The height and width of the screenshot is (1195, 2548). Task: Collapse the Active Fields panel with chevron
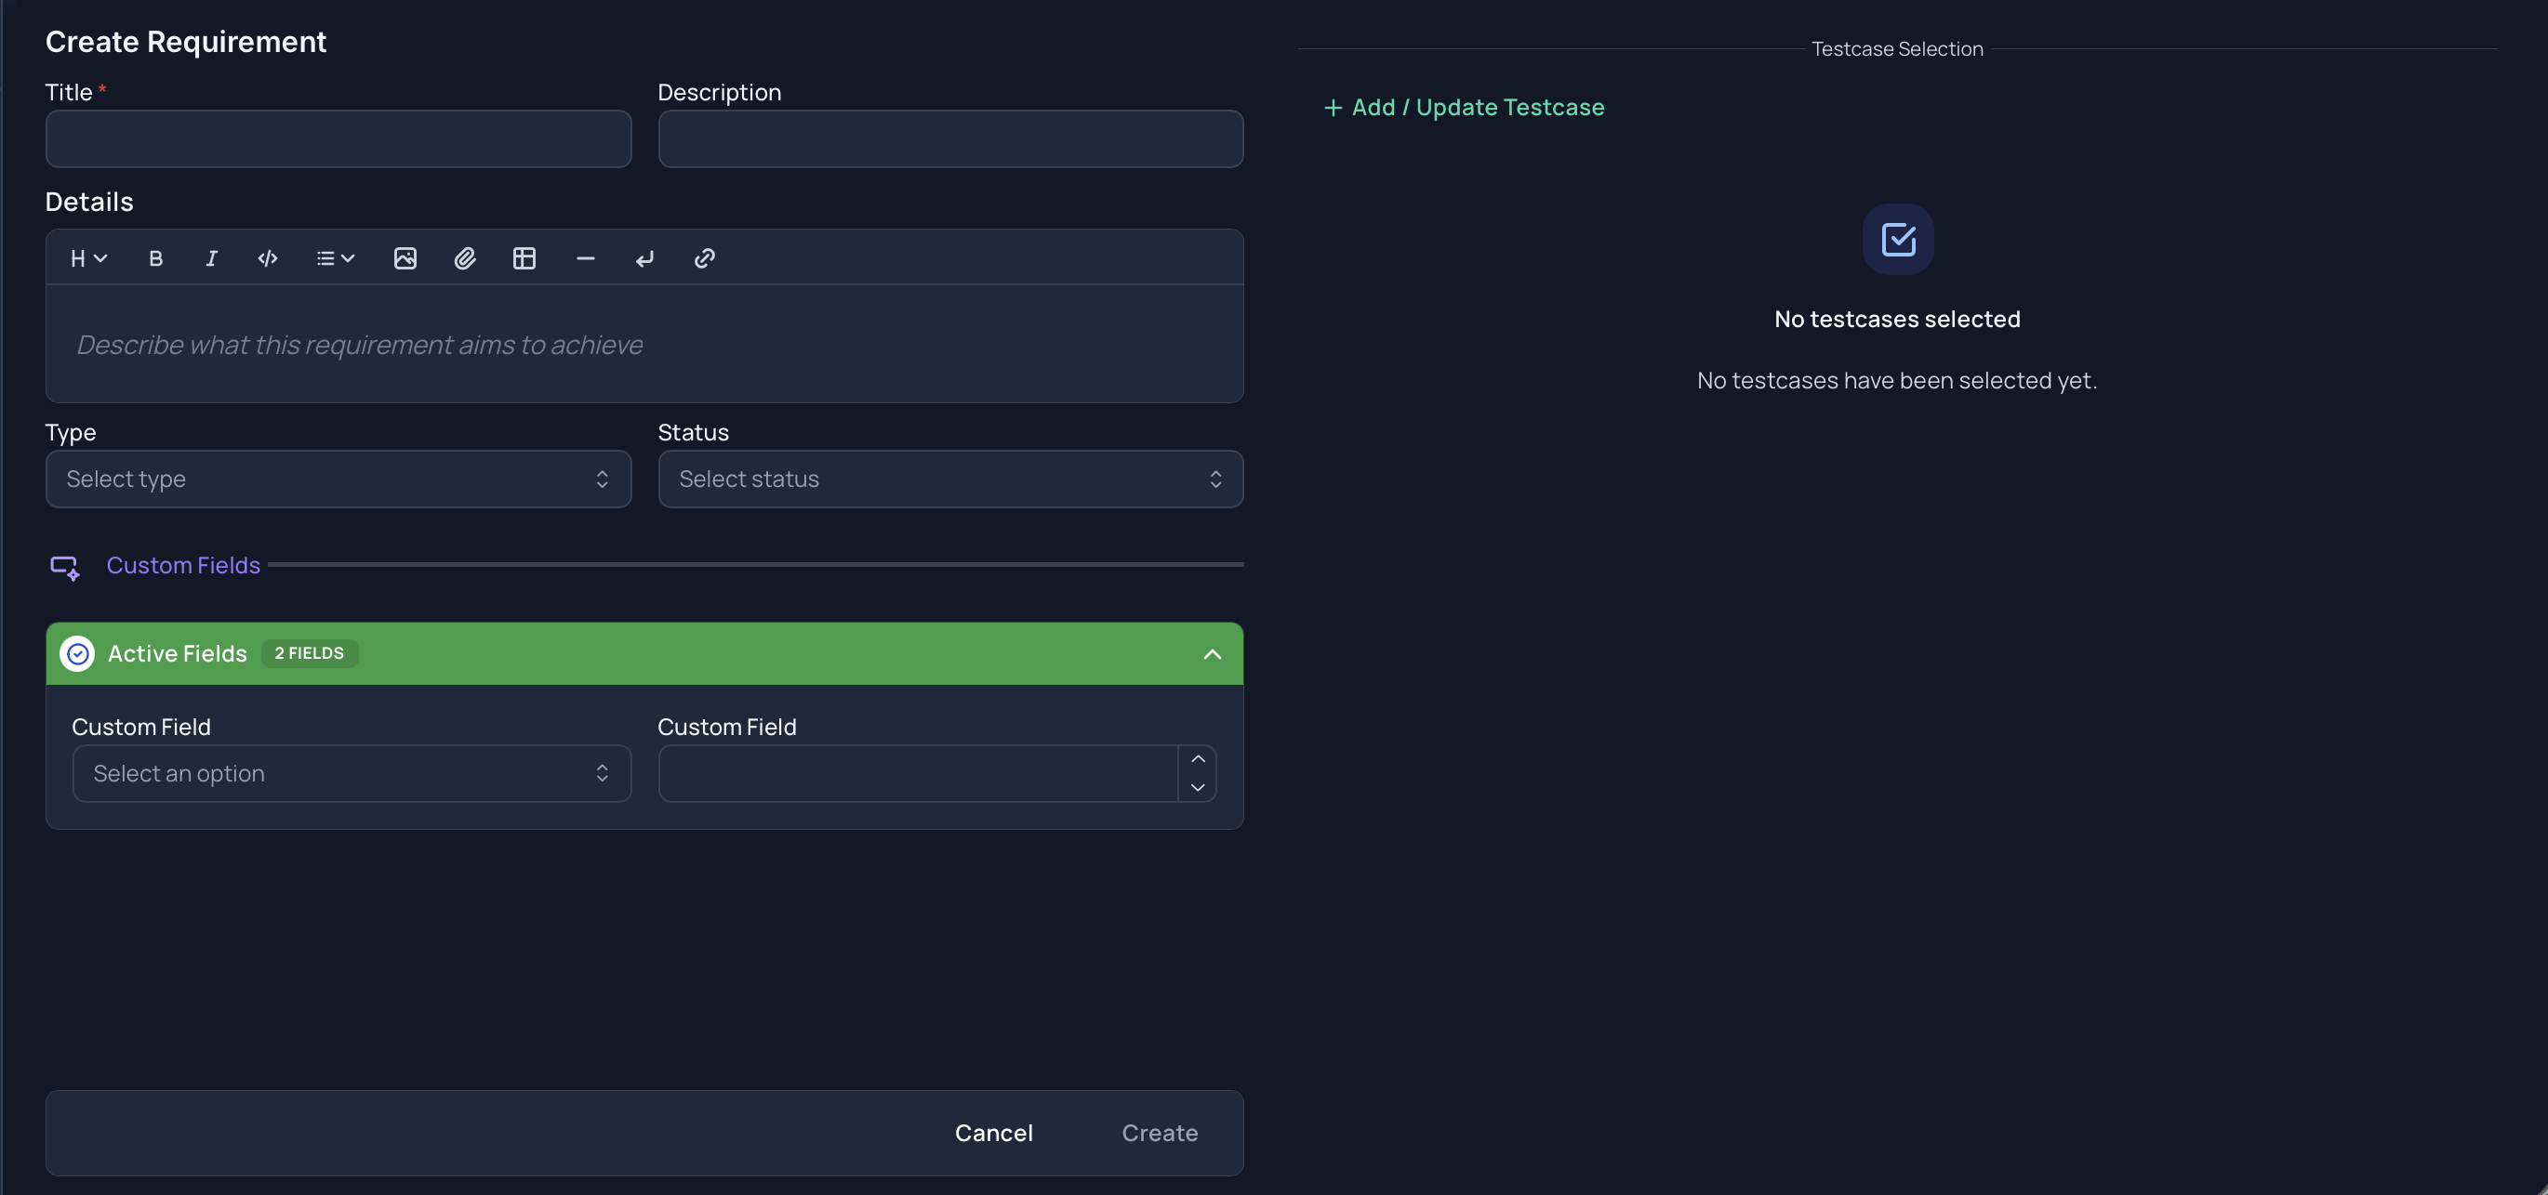coord(1212,654)
